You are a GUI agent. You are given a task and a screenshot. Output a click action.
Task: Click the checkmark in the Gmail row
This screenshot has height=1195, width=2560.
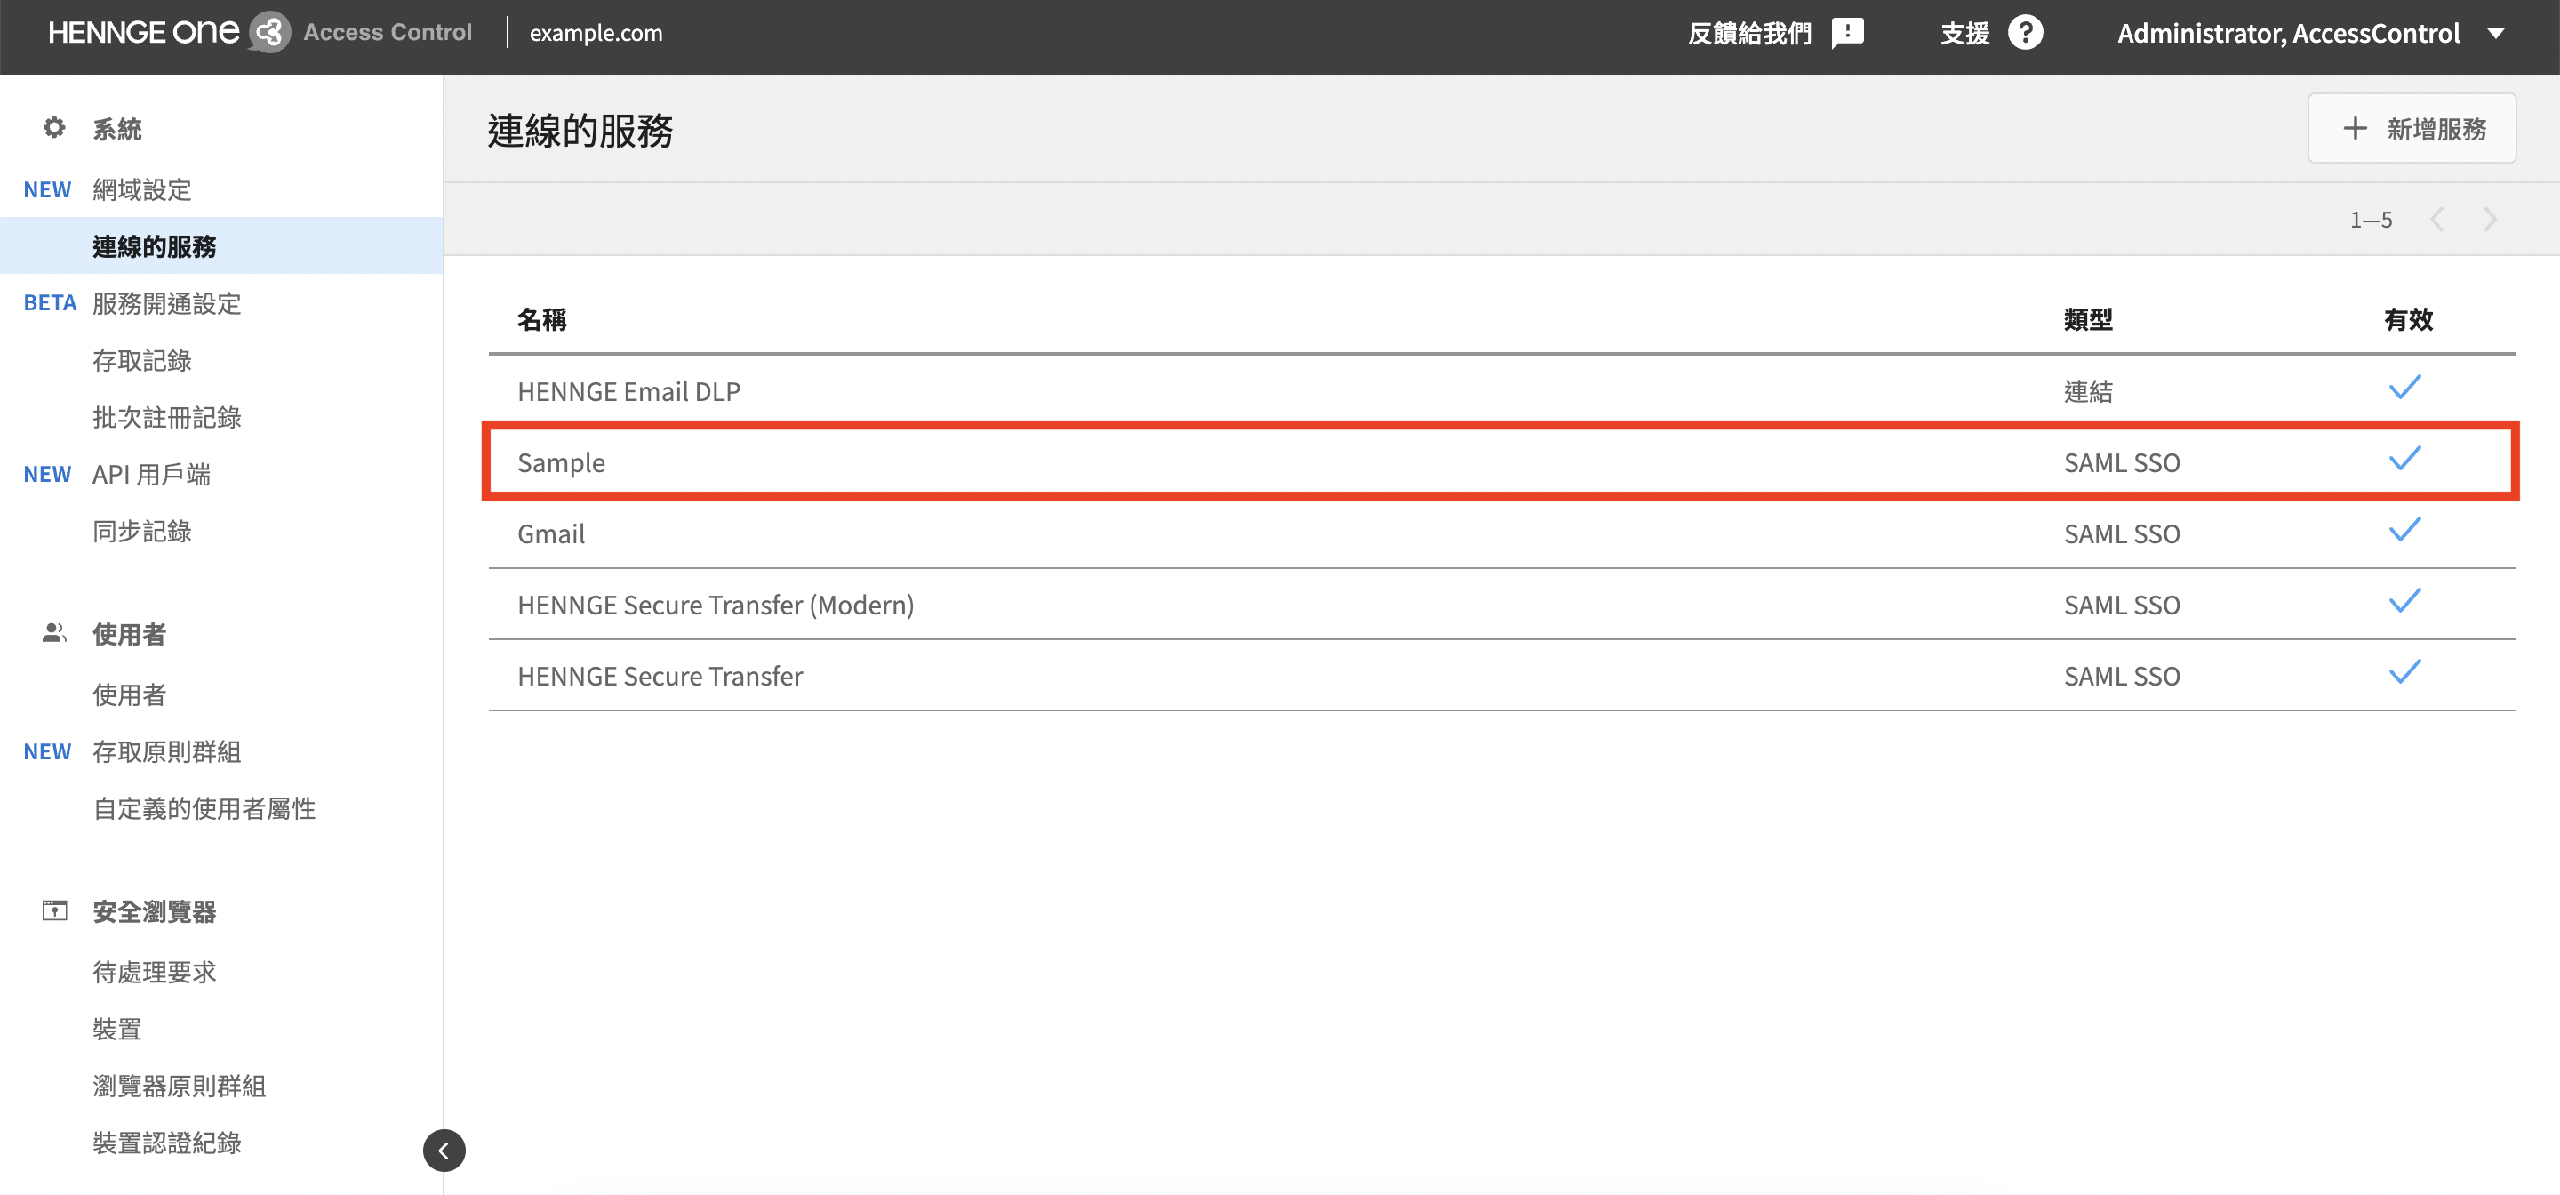[2405, 530]
